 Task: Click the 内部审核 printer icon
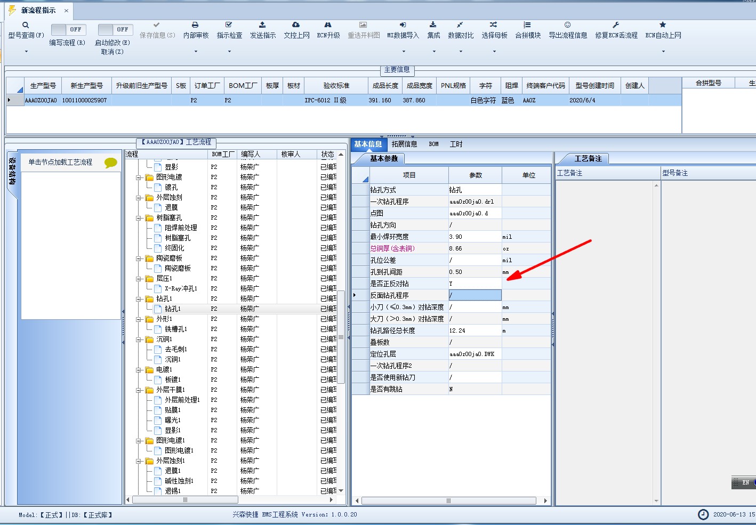[195, 25]
